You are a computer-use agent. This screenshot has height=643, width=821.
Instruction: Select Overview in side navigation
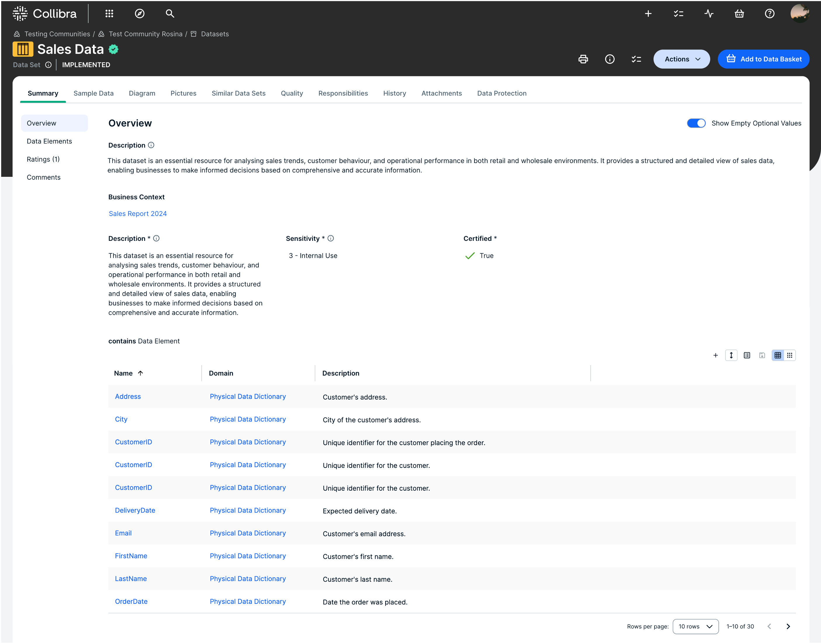pos(54,123)
